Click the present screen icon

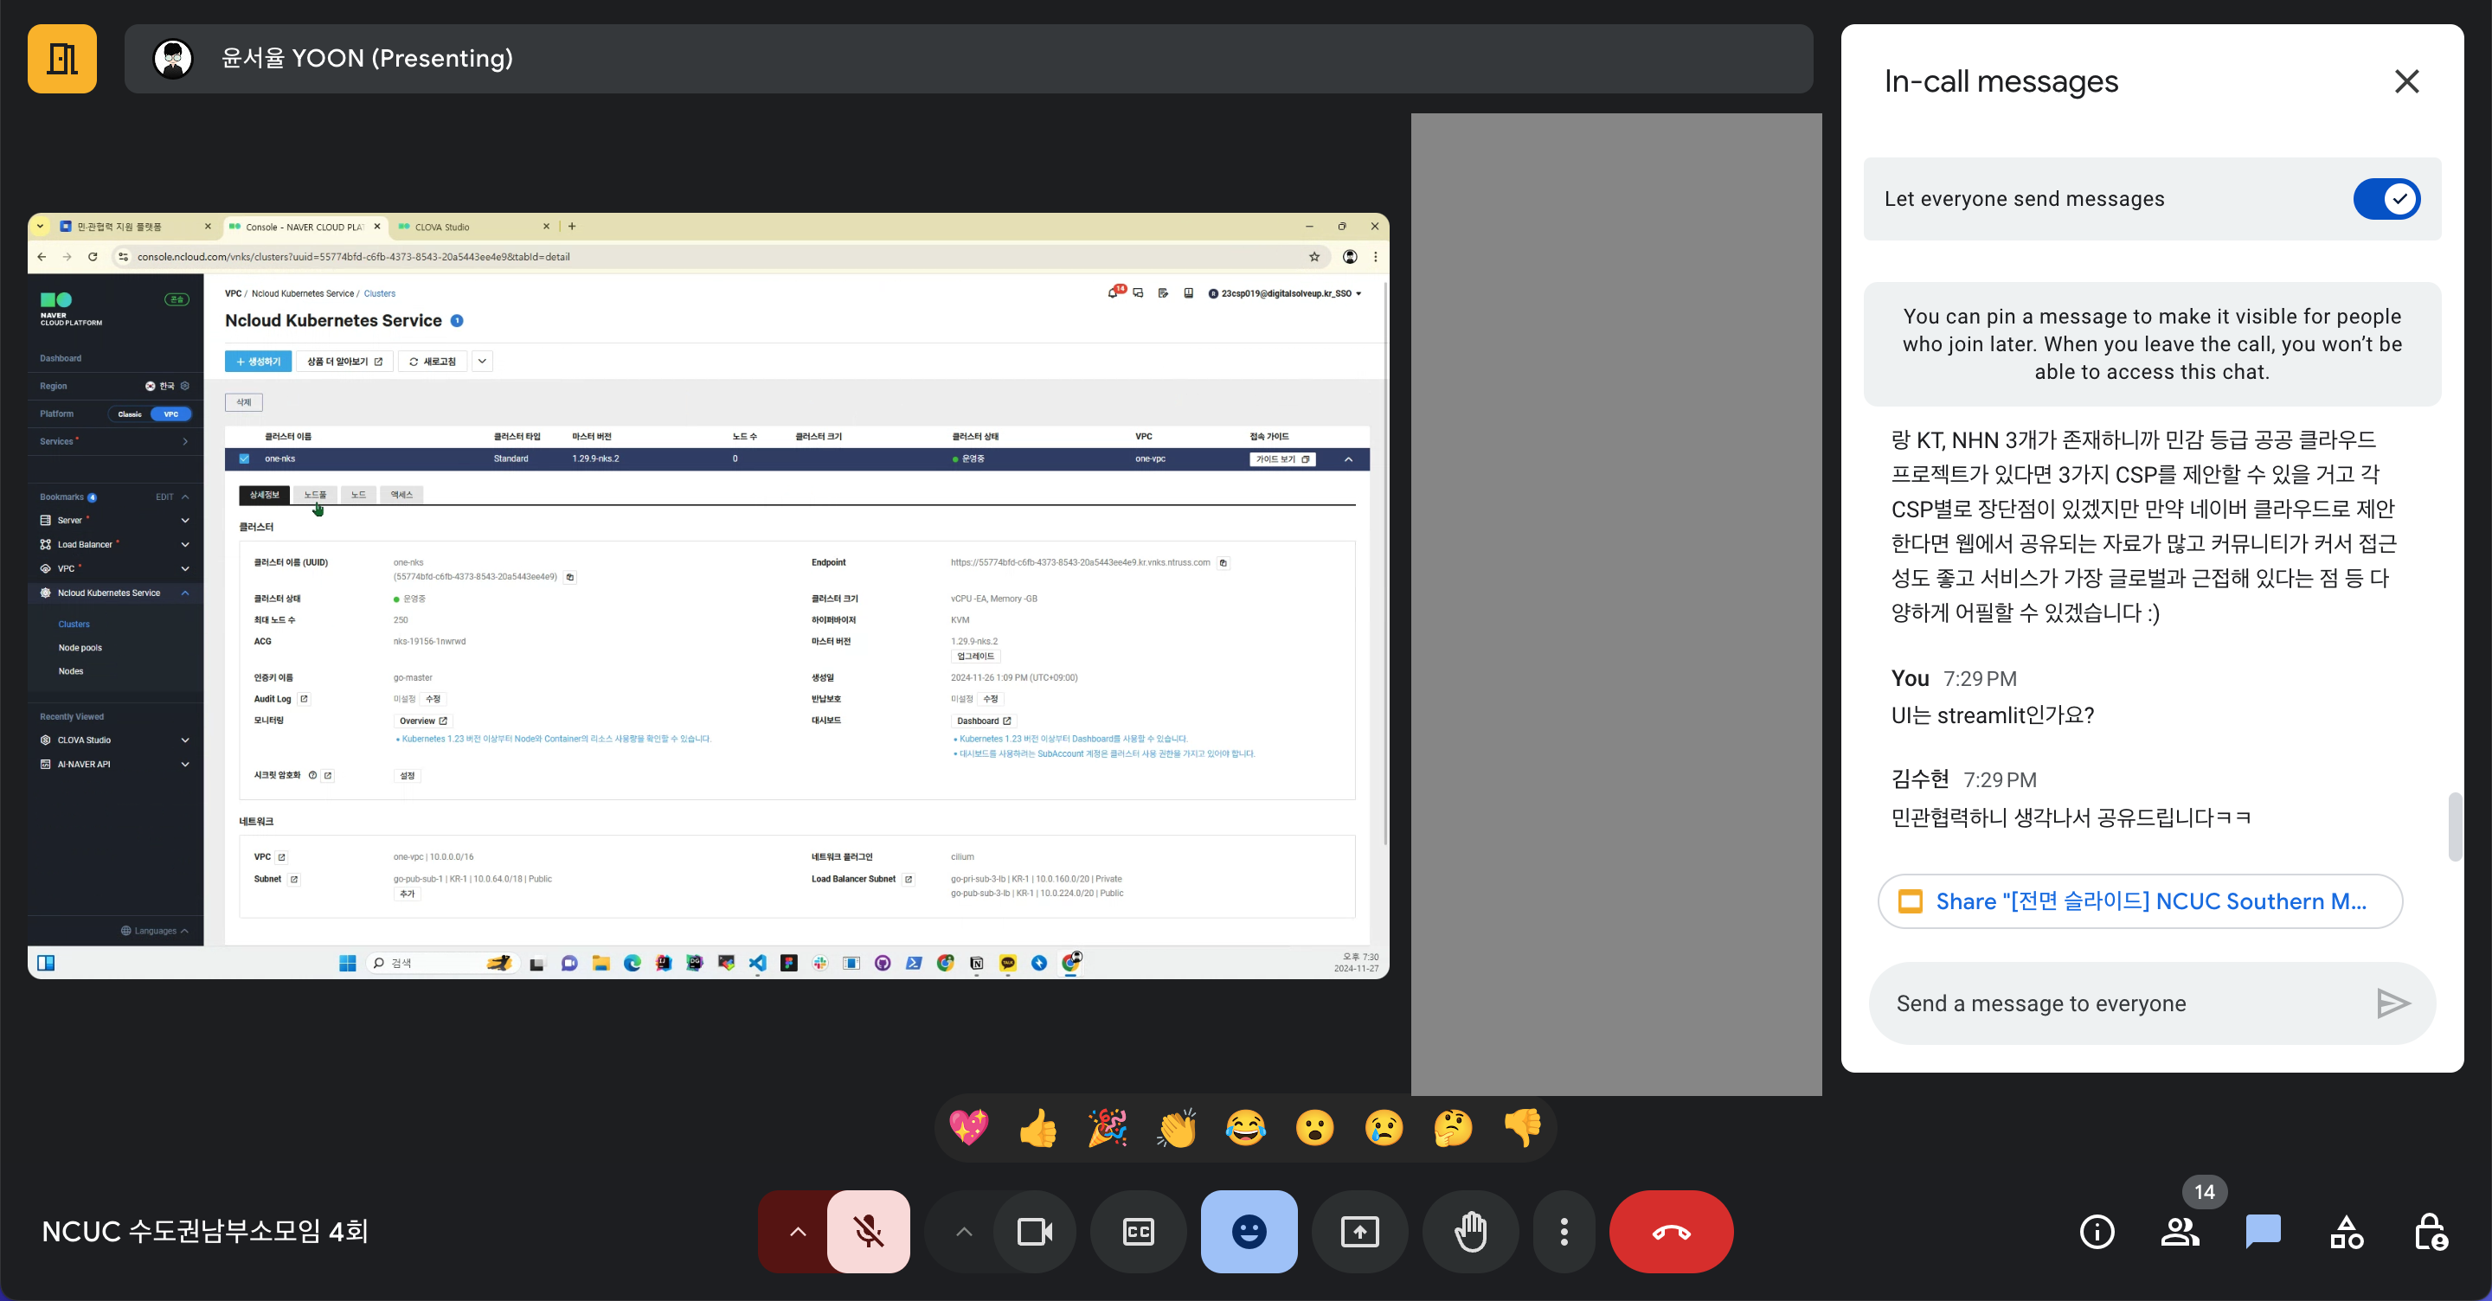[x=1359, y=1231]
